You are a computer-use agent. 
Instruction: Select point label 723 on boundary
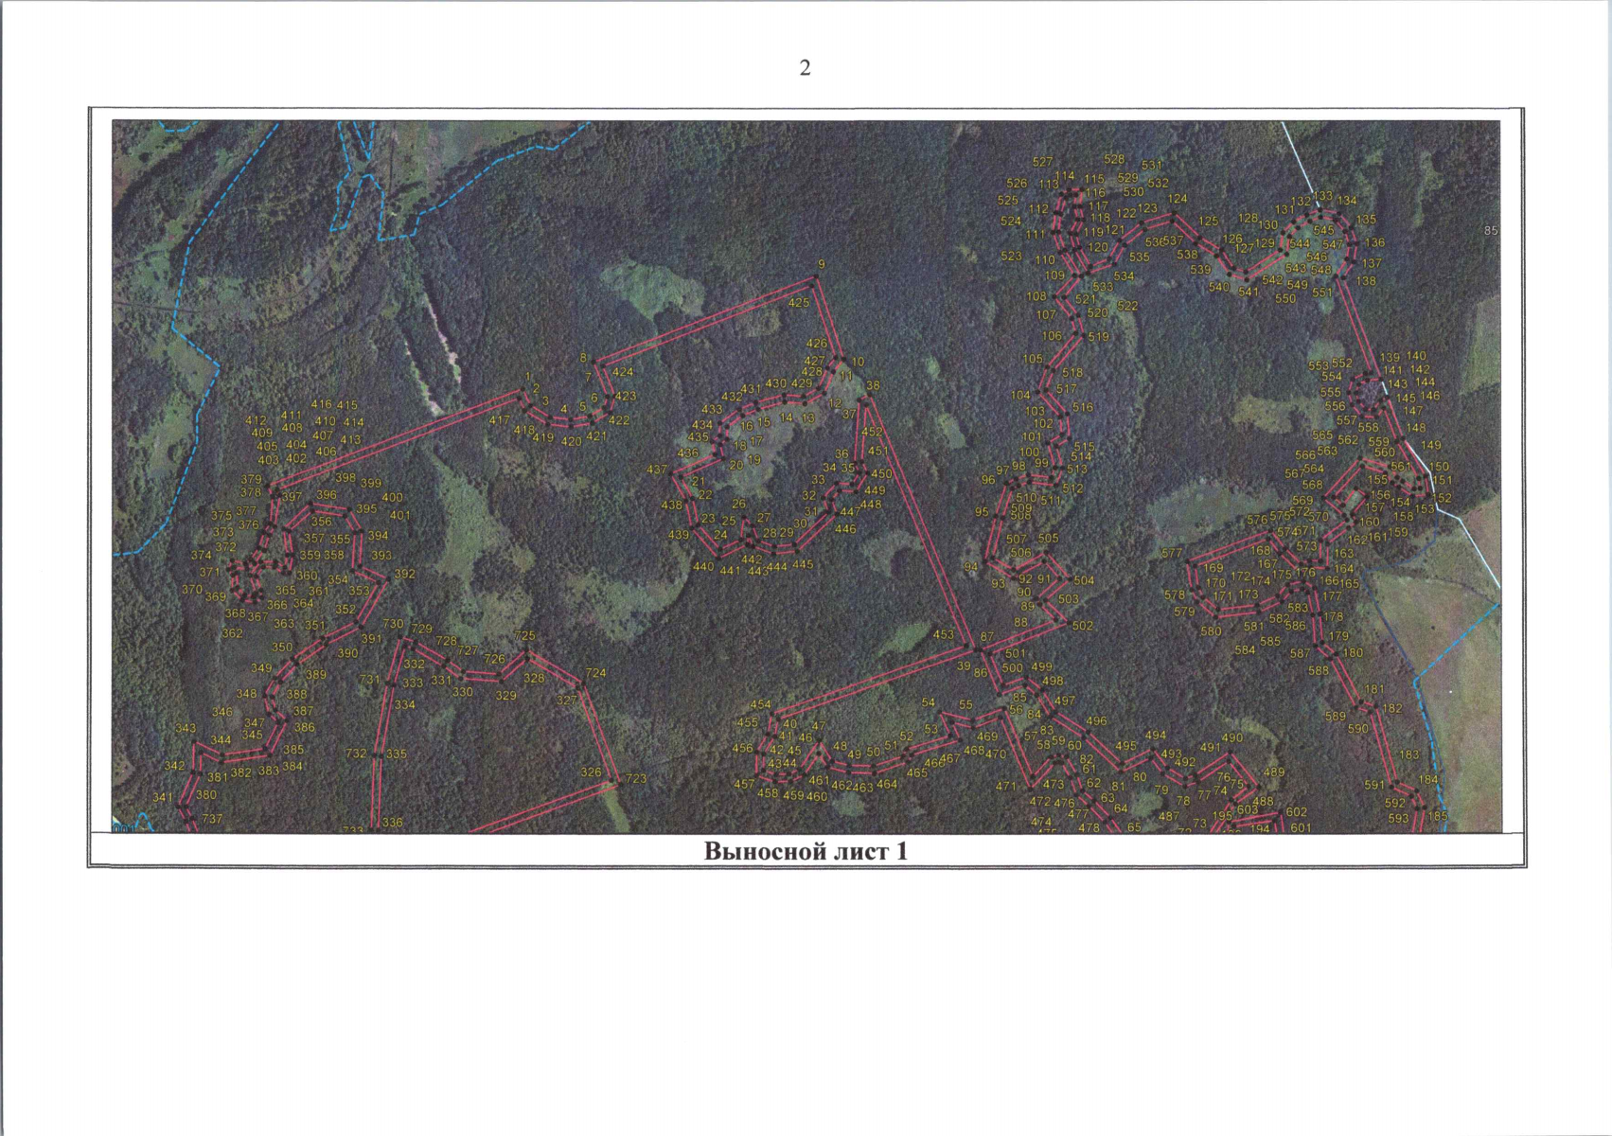(x=636, y=779)
